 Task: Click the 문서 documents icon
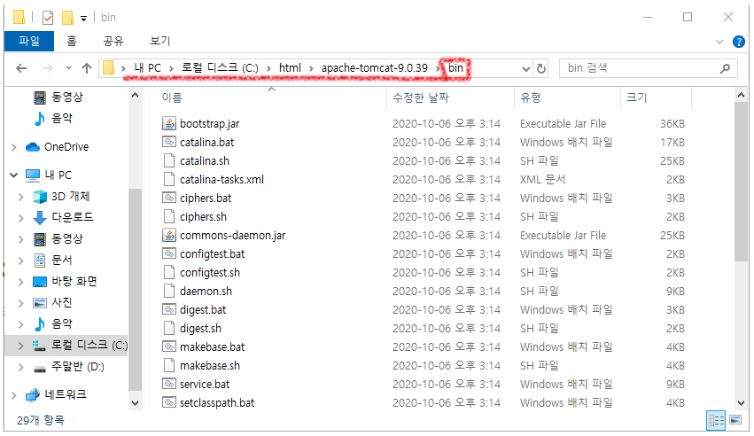(40, 260)
